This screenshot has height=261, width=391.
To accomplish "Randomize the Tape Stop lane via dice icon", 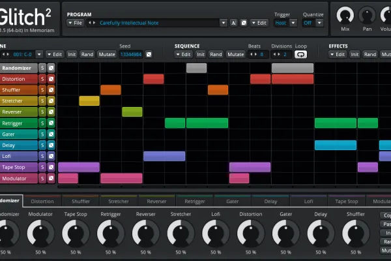I will (51, 167).
